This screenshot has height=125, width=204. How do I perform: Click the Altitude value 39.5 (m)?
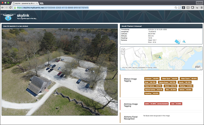click(151, 36)
